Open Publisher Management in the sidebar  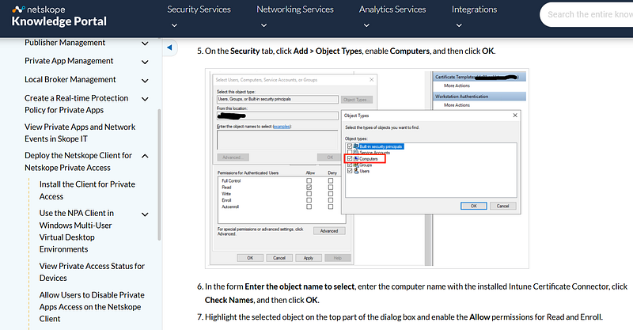click(x=65, y=43)
